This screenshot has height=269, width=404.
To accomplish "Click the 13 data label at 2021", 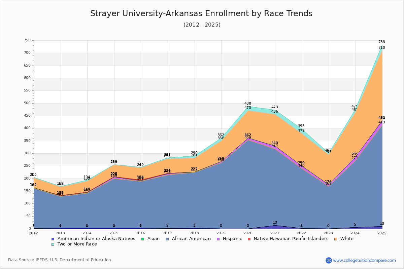I will (x=275, y=223).
